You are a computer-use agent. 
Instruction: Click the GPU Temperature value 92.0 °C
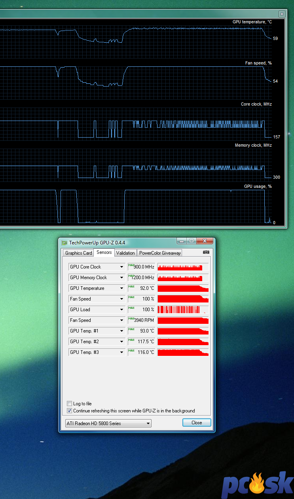coord(141,288)
